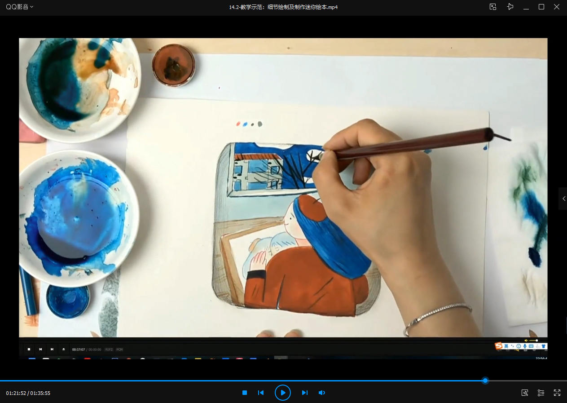Stop the video playback
Image resolution: width=567 pixels, height=403 pixels.
(x=245, y=393)
